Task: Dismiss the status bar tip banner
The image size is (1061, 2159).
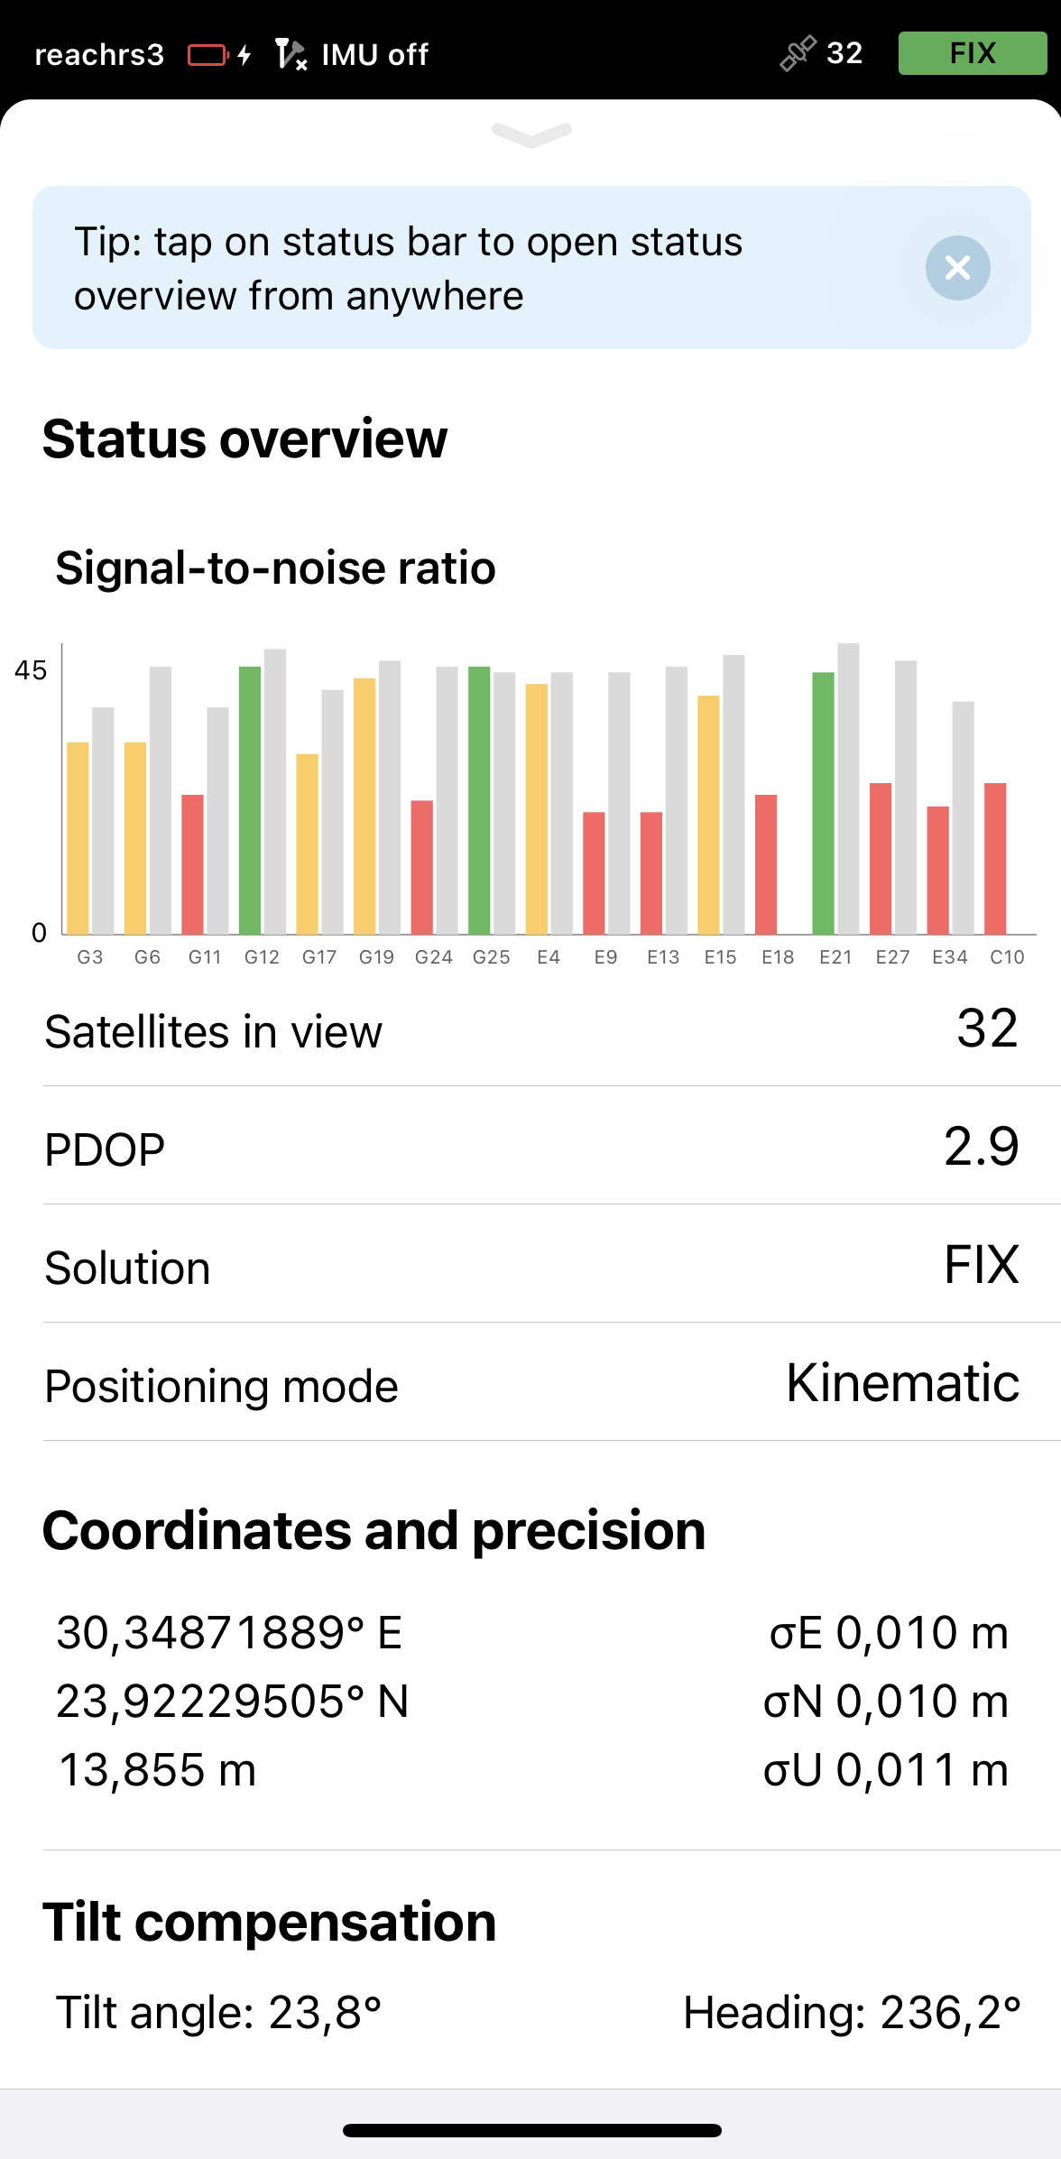Action: tap(957, 268)
